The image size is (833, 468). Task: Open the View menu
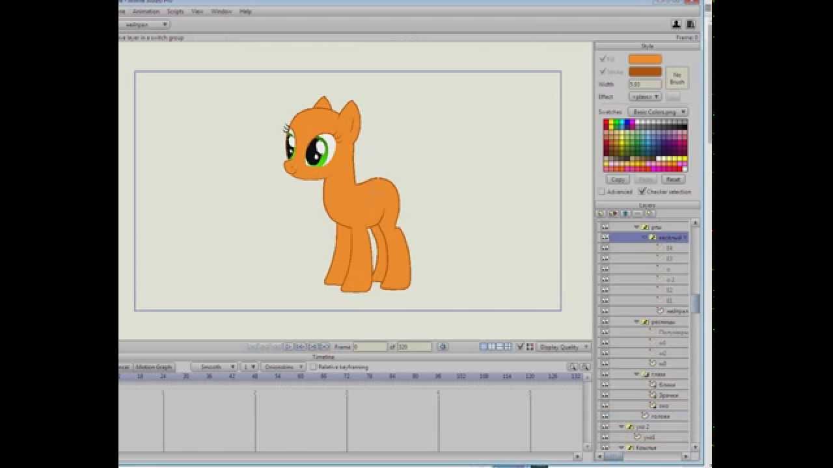click(x=197, y=12)
